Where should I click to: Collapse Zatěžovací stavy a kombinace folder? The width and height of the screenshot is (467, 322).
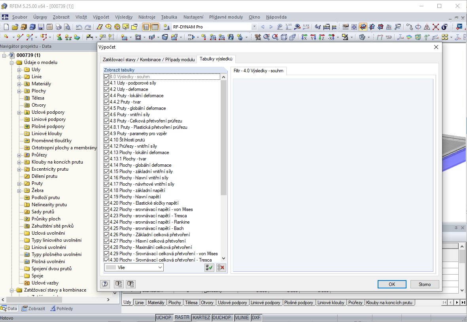(x=11, y=290)
